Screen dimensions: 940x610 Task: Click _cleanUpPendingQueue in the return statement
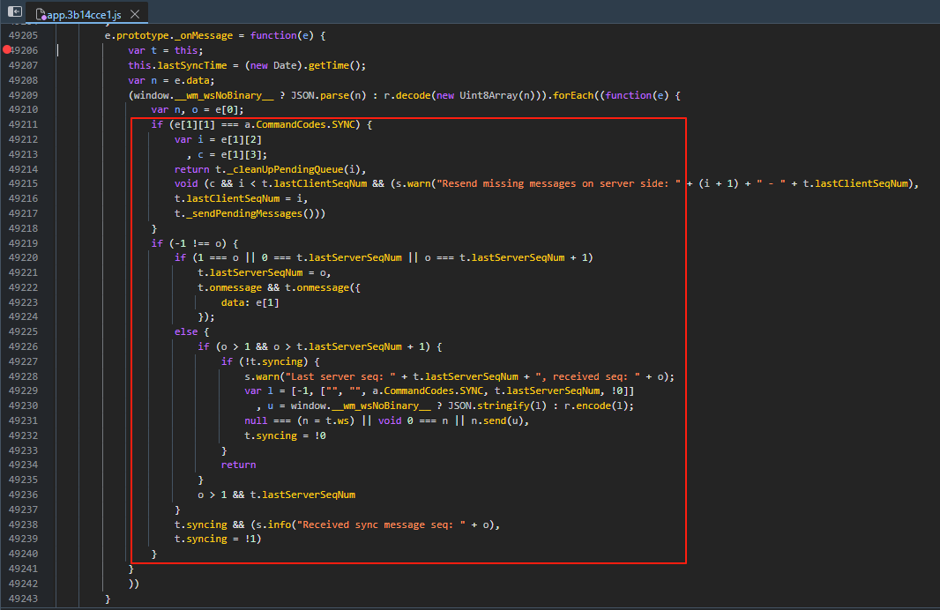click(287, 168)
